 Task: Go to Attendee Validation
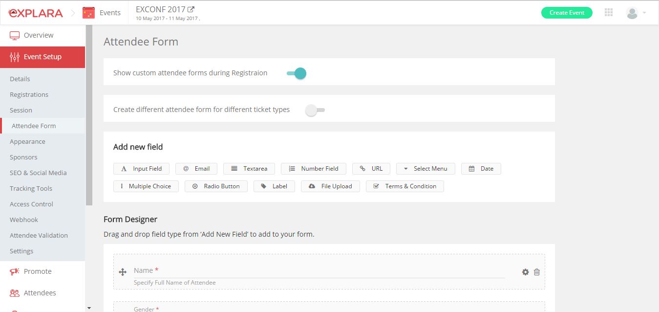(39, 235)
